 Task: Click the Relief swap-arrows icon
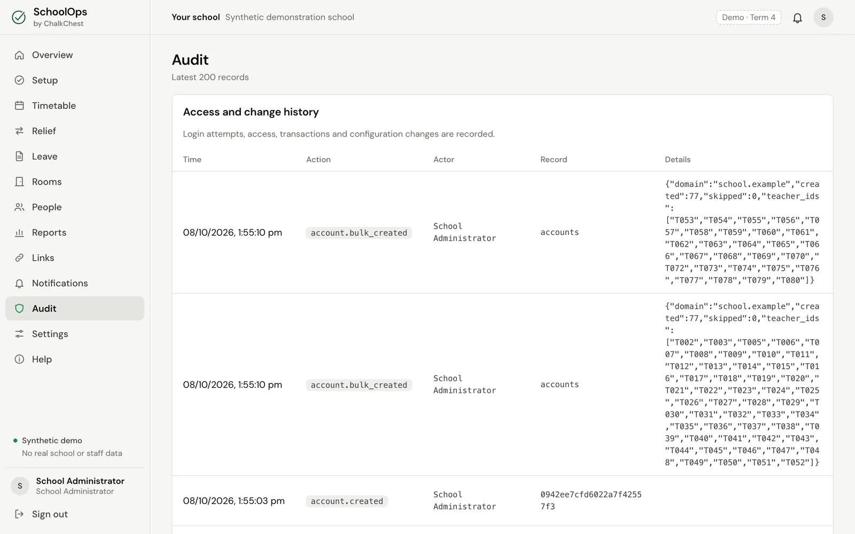[x=19, y=131]
